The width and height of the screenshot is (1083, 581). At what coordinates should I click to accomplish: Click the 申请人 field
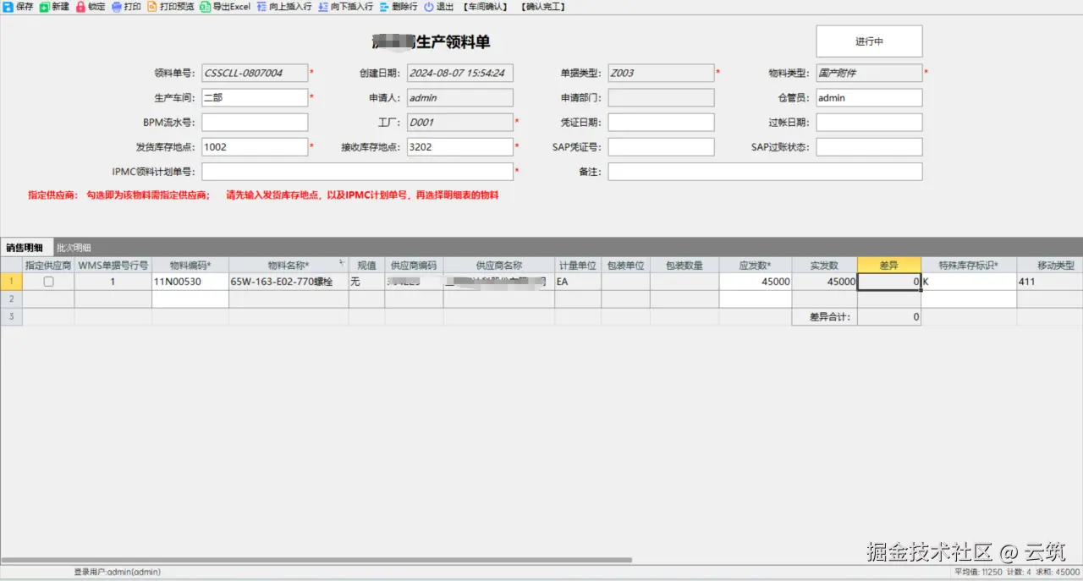point(459,97)
